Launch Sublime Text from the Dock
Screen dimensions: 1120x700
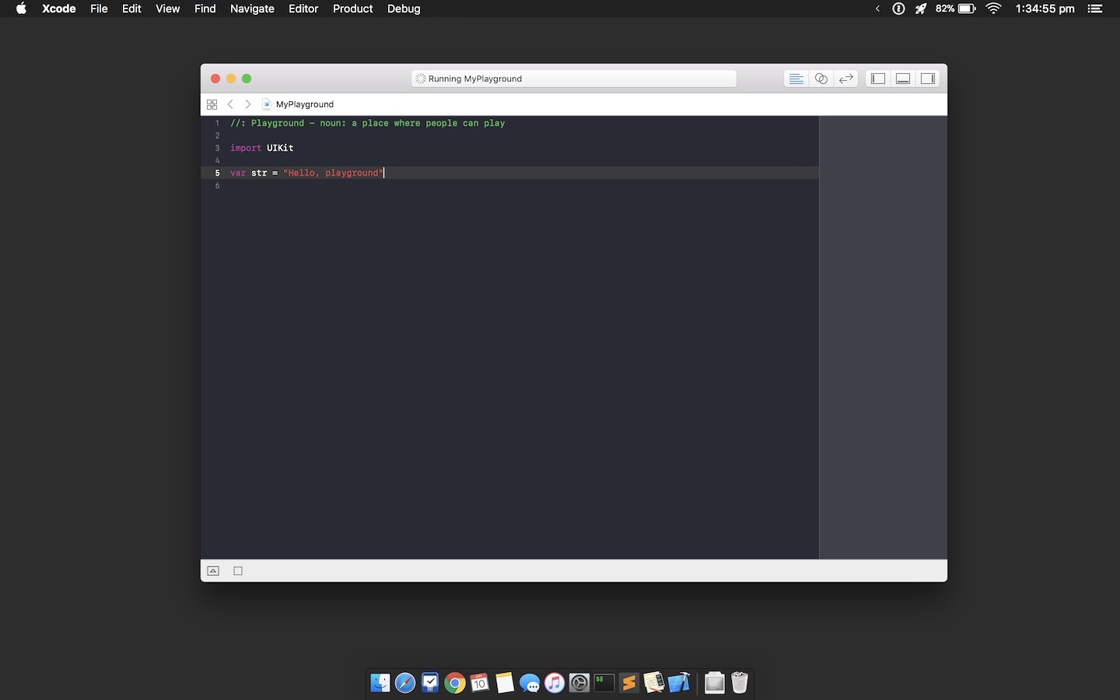click(x=629, y=683)
